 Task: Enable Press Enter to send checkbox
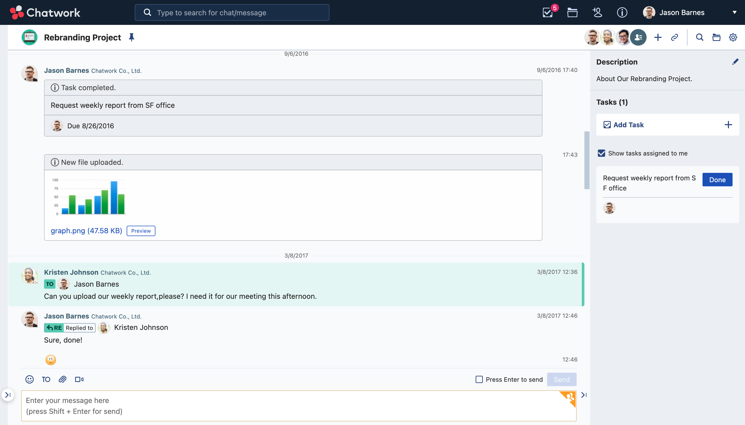479,379
